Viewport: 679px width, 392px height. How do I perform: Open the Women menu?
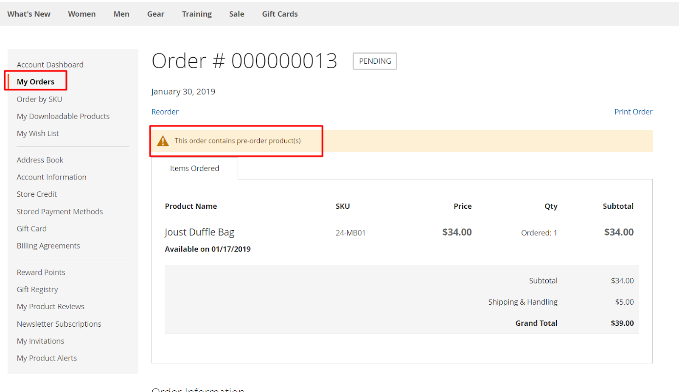tap(82, 14)
